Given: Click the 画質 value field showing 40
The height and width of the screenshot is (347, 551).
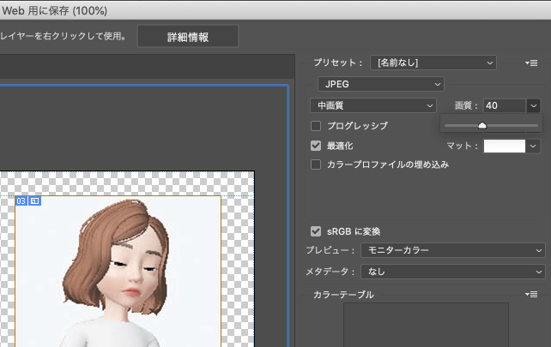Looking at the screenshot, I should (x=503, y=105).
